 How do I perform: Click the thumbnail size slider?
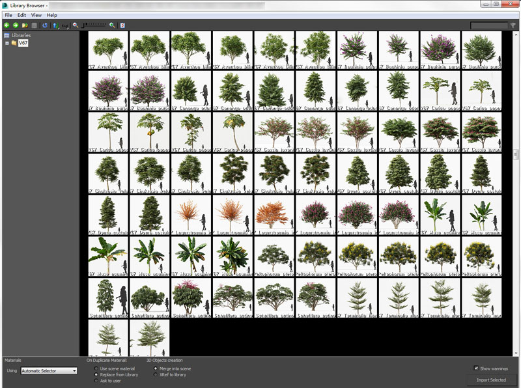[x=94, y=25]
